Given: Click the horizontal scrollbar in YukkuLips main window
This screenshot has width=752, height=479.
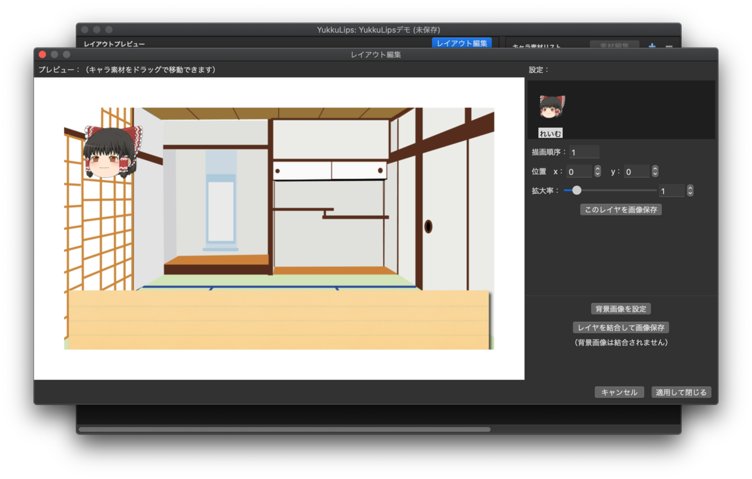Looking at the screenshot, I should [x=285, y=430].
